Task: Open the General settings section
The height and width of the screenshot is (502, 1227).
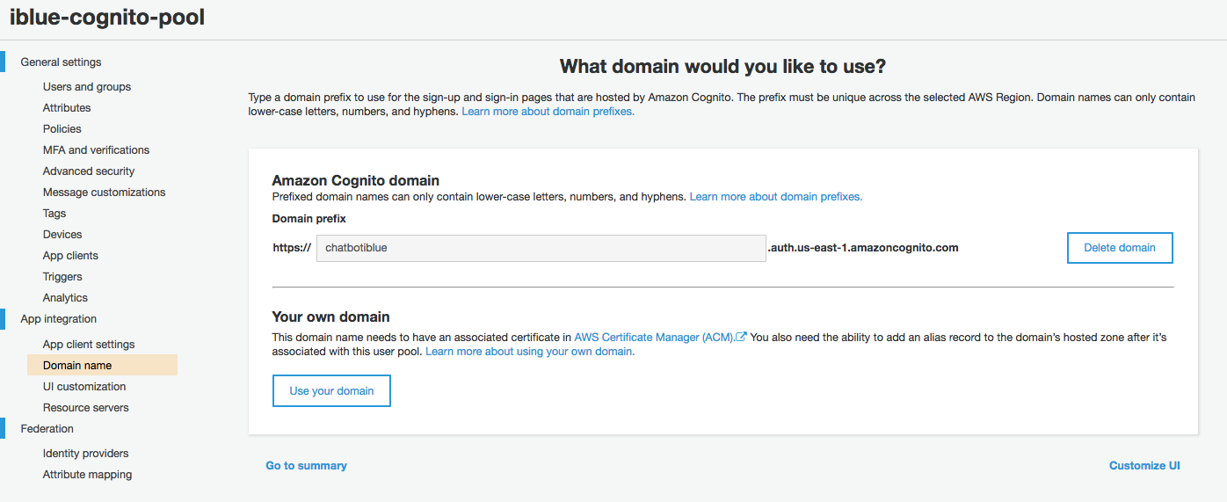Action: [61, 62]
